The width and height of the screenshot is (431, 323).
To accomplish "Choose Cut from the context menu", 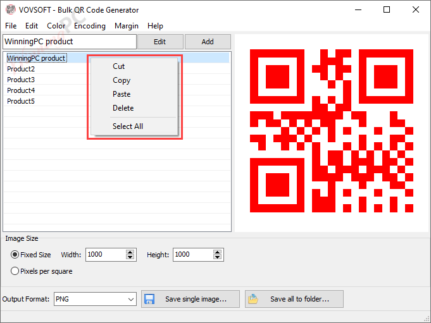I will 135,66.
